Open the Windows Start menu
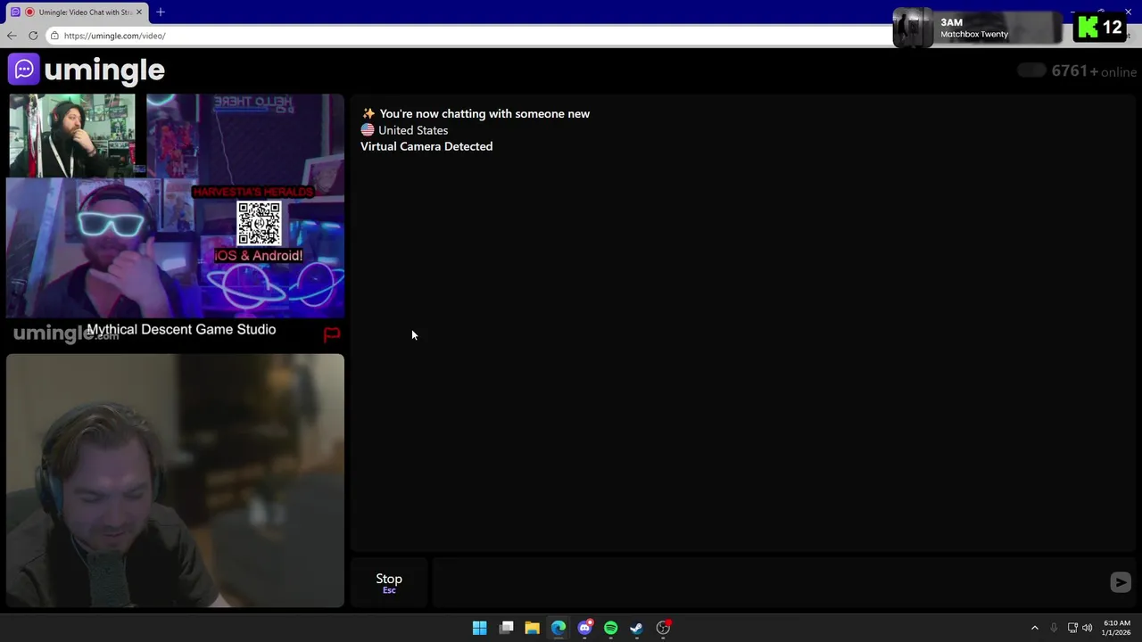1142x642 pixels. [x=479, y=628]
